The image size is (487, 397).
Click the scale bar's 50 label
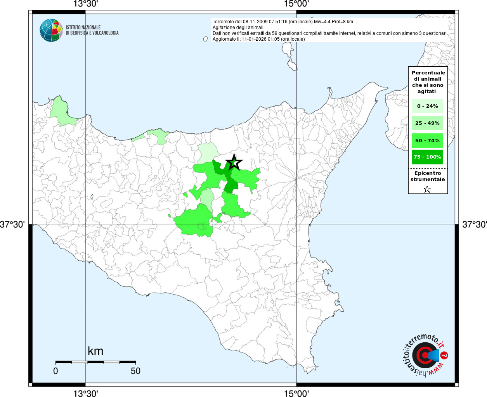pos(135,371)
